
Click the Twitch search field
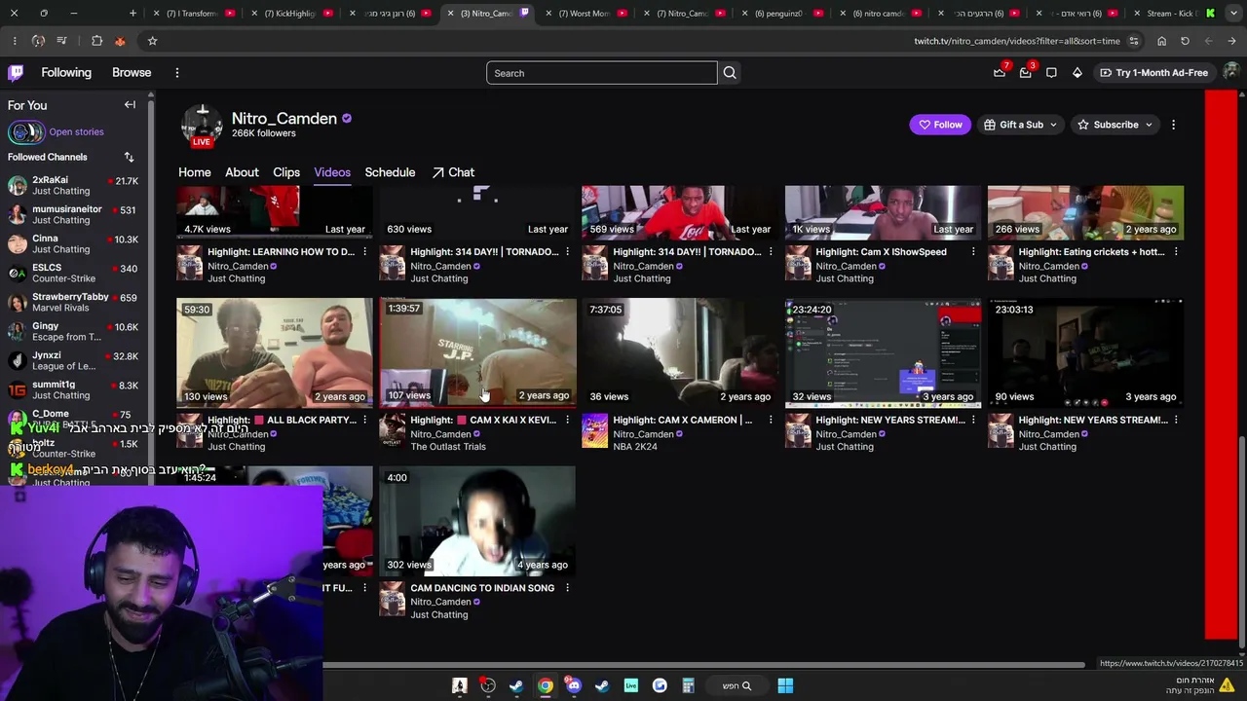coord(602,73)
